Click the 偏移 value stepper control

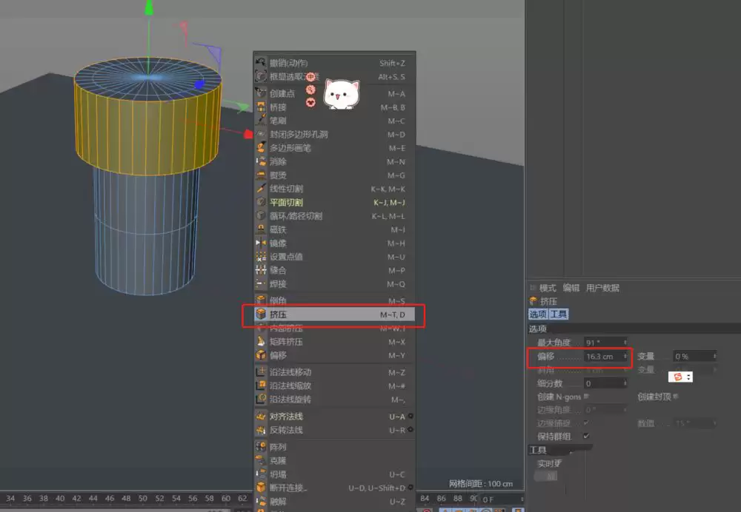click(625, 356)
